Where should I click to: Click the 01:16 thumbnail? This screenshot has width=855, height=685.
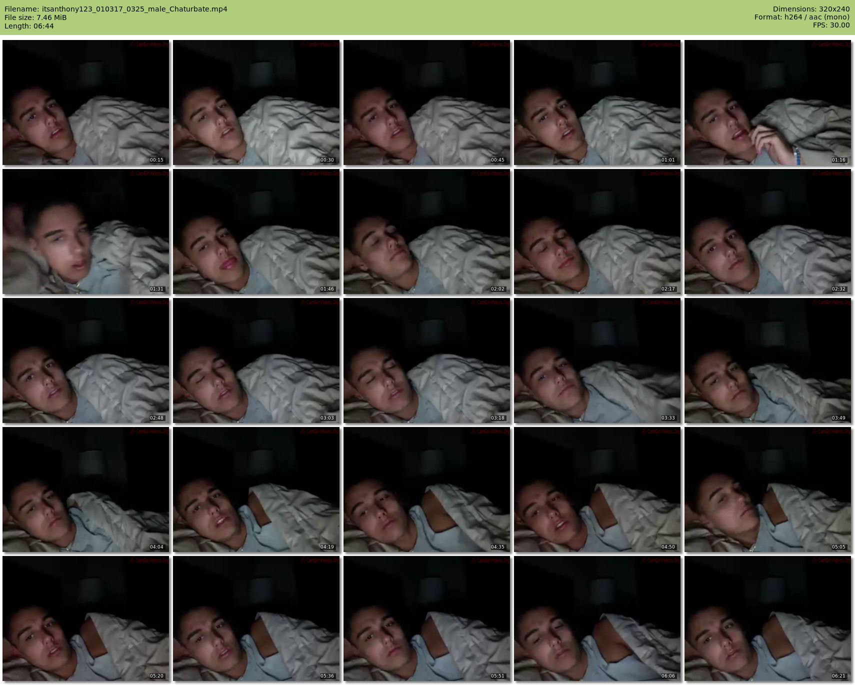767,102
